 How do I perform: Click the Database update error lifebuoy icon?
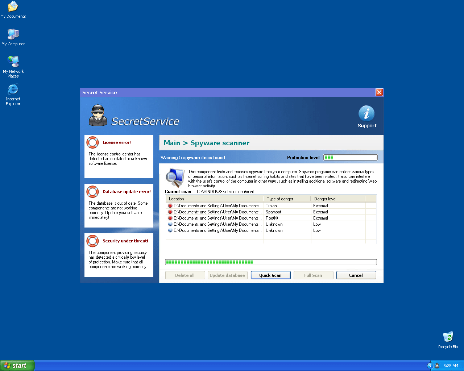pos(93,192)
